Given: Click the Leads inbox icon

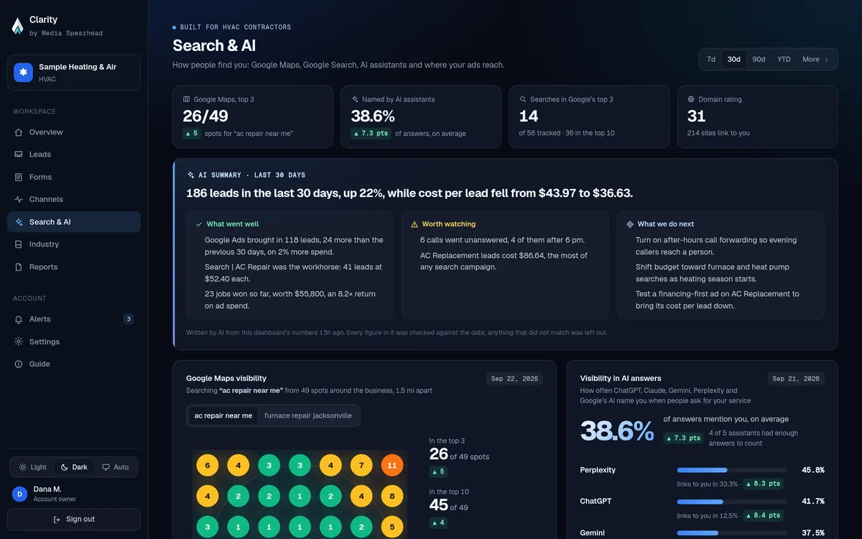Looking at the screenshot, I should (19, 155).
